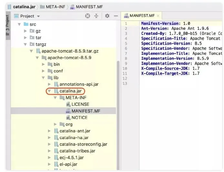Click the apache-tomcat-8.5.9 folder label

point(69,58)
